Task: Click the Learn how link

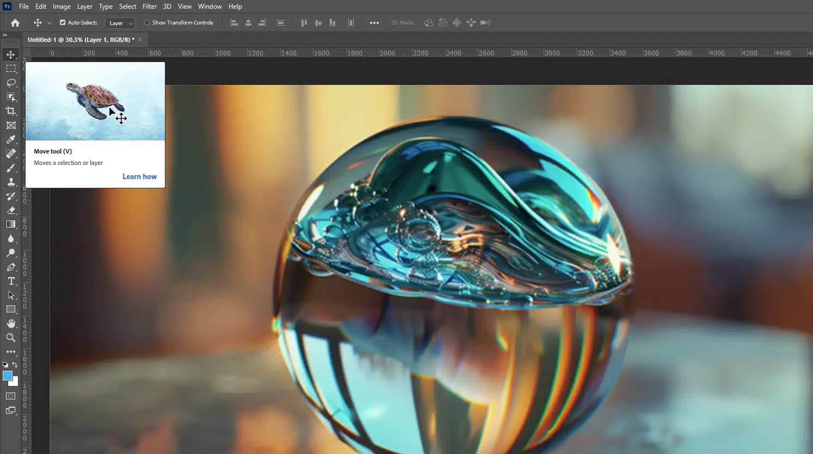Action: 139,176
